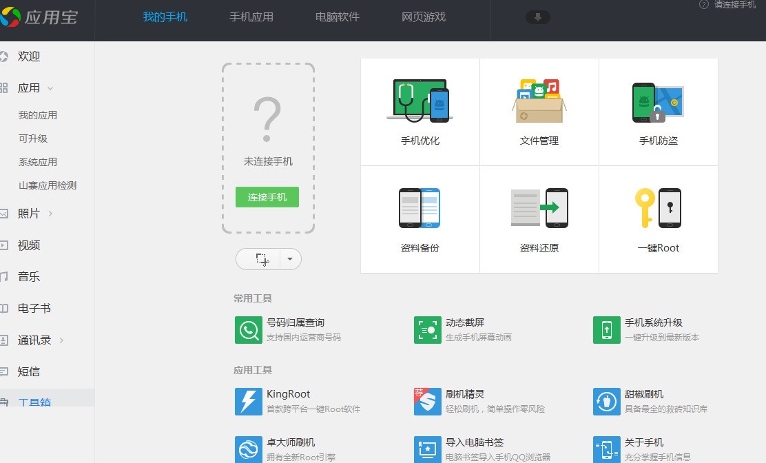Viewport: 766px width, 463px height.
Task: Open 资料备份 data backup tile
Action: (420, 219)
